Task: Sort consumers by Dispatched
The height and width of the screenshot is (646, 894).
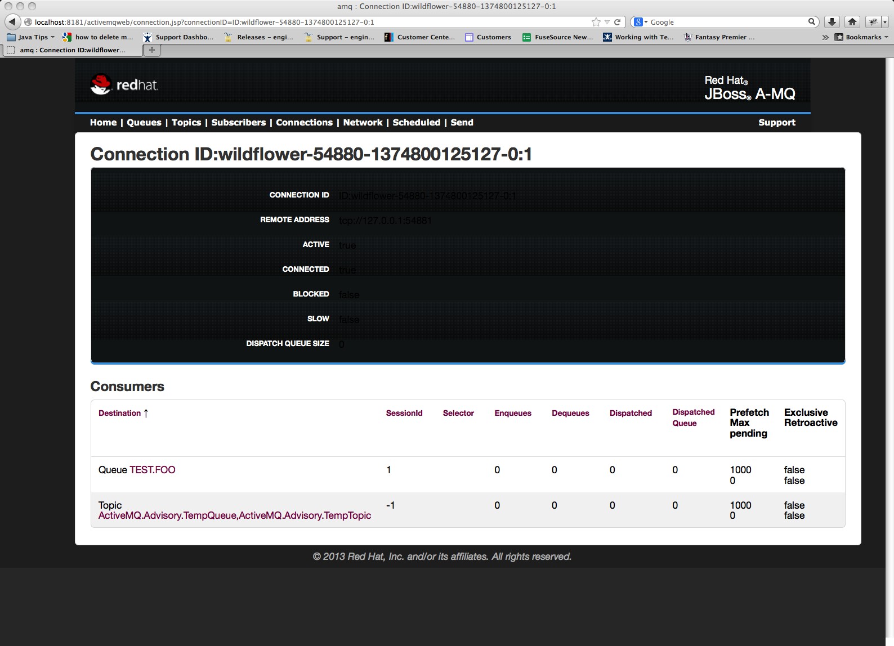Action: click(x=631, y=413)
